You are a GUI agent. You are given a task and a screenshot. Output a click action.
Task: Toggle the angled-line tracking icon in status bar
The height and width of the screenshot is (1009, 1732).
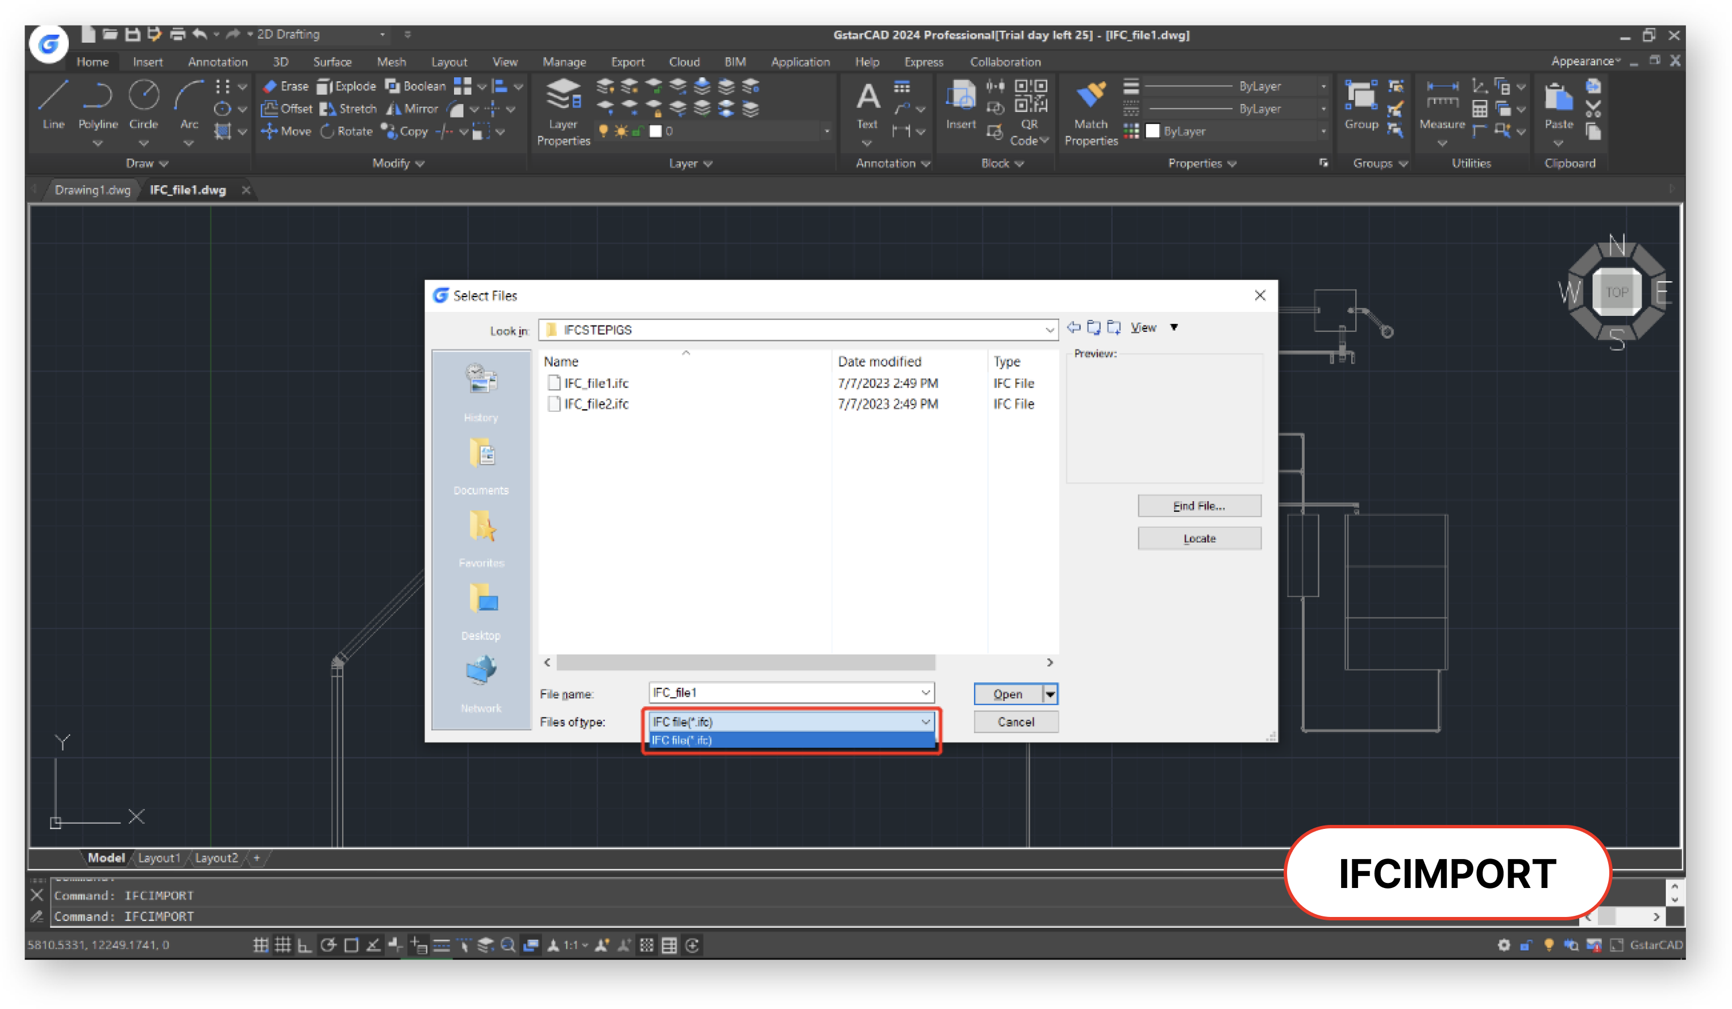coord(373,945)
